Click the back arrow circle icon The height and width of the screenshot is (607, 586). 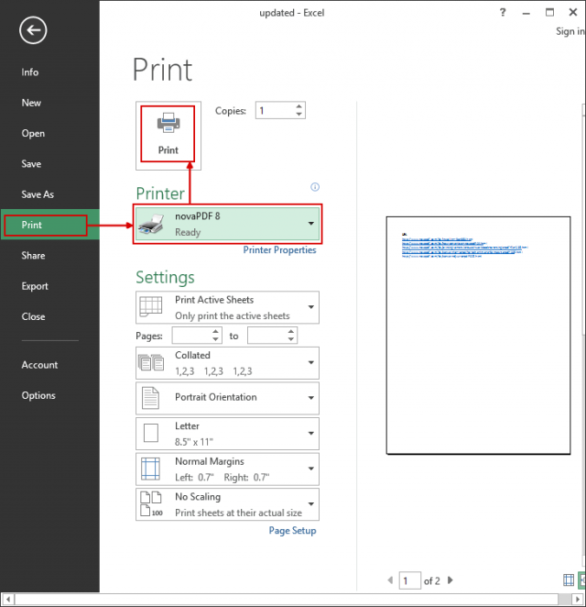click(33, 31)
